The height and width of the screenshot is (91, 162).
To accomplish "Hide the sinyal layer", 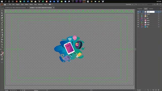I will (x=138, y=22).
